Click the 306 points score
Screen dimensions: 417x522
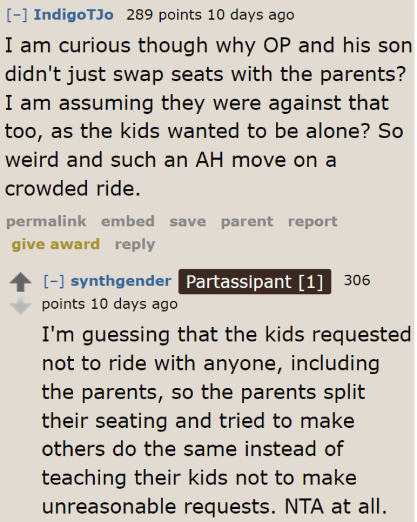point(357,281)
